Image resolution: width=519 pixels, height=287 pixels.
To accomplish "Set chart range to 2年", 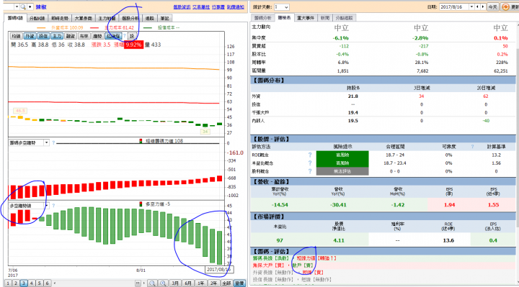I will (214, 283).
